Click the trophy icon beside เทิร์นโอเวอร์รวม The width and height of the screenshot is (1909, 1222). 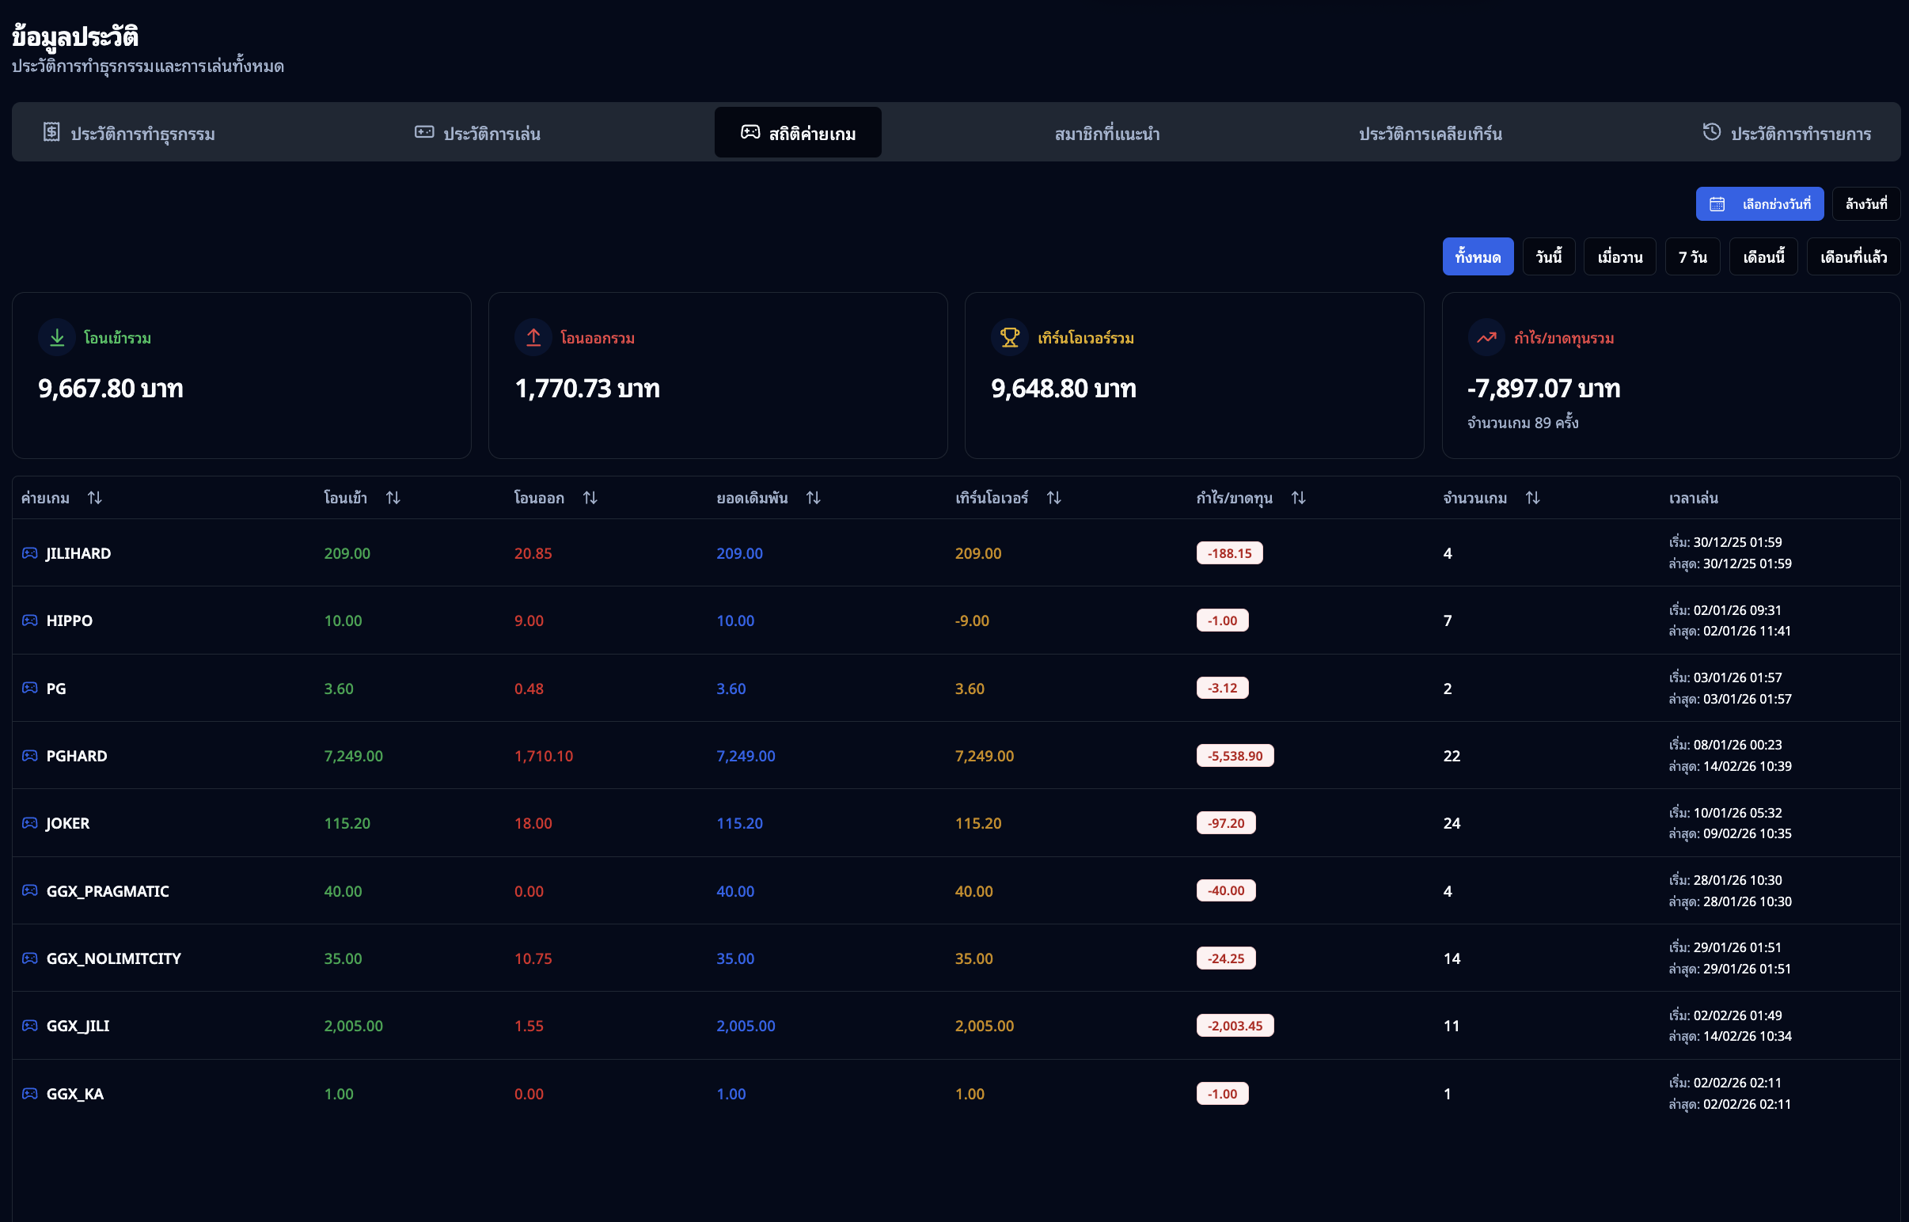tap(1009, 338)
